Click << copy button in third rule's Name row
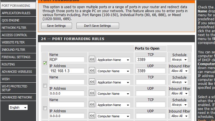 point(92,104)
